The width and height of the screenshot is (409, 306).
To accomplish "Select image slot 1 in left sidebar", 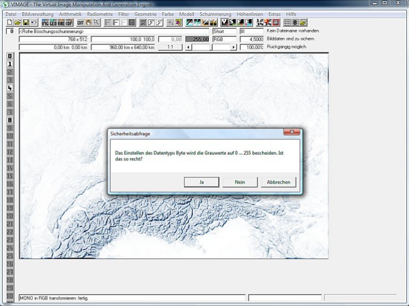I will [10, 64].
